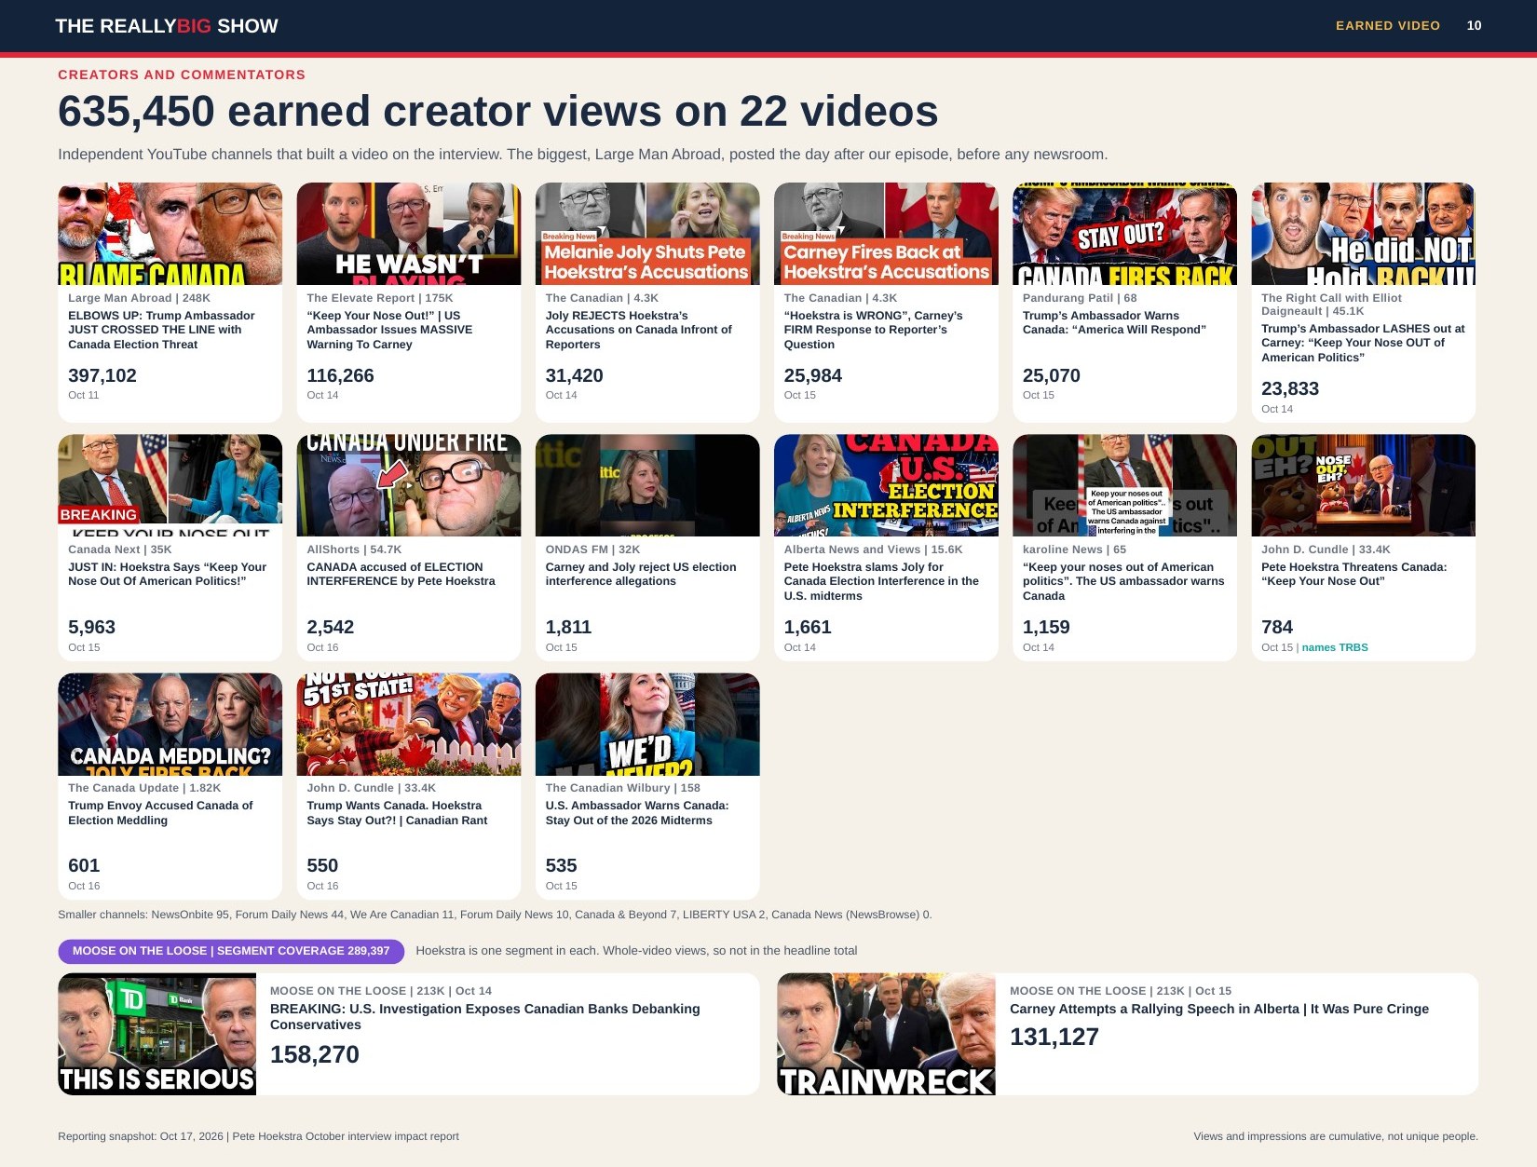Click the 'Smaller channels' summary line
1537x1167 pixels.
click(x=495, y=915)
